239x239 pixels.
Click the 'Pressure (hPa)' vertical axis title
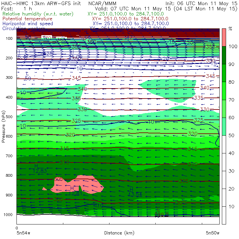coord(4,127)
